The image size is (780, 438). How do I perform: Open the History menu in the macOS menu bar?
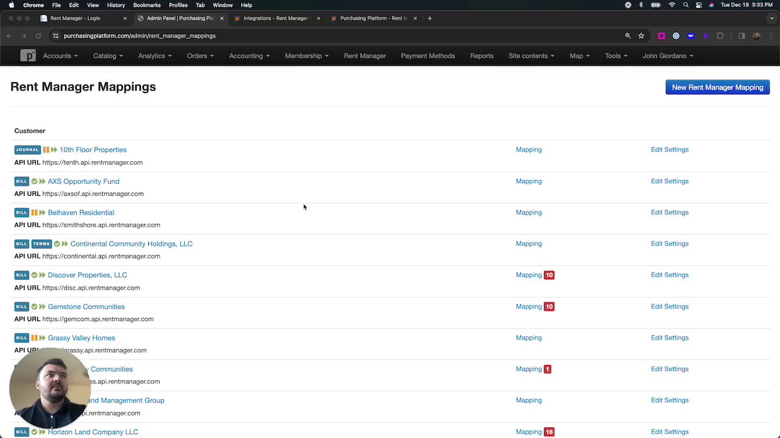(116, 5)
